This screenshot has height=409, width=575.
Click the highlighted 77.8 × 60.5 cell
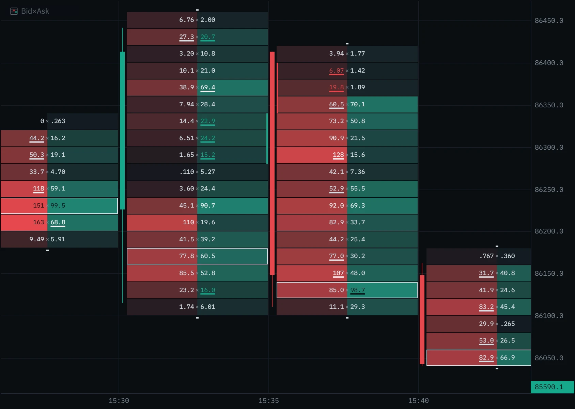tap(197, 256)
